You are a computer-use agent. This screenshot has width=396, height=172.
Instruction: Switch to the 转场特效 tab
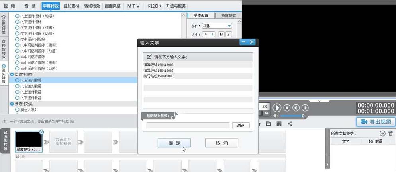[92, 6]
